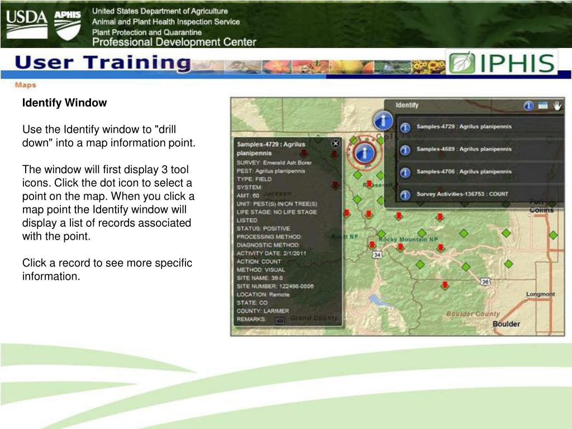Click the USDA logo in the header
Screen dimensions: 572x429
pyautogui.click(x=27, y=25)
